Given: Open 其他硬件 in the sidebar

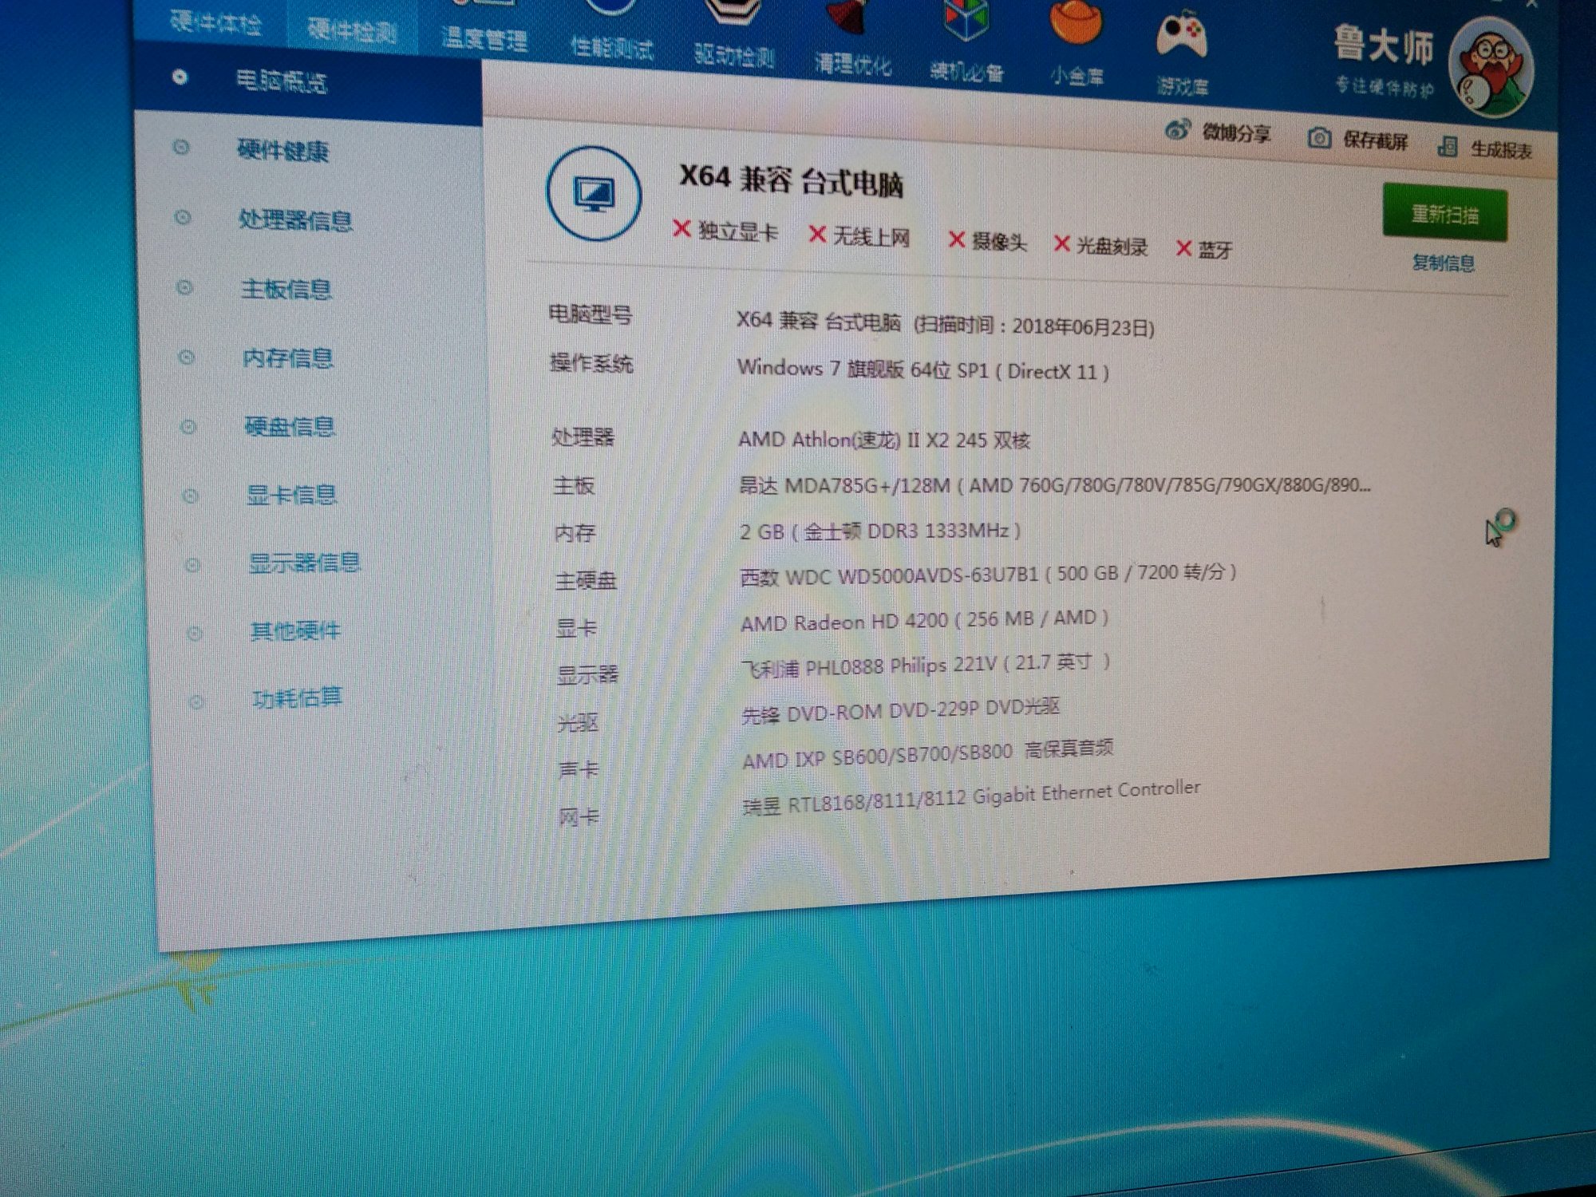Looking at the screenshot, I should [295, 630].
